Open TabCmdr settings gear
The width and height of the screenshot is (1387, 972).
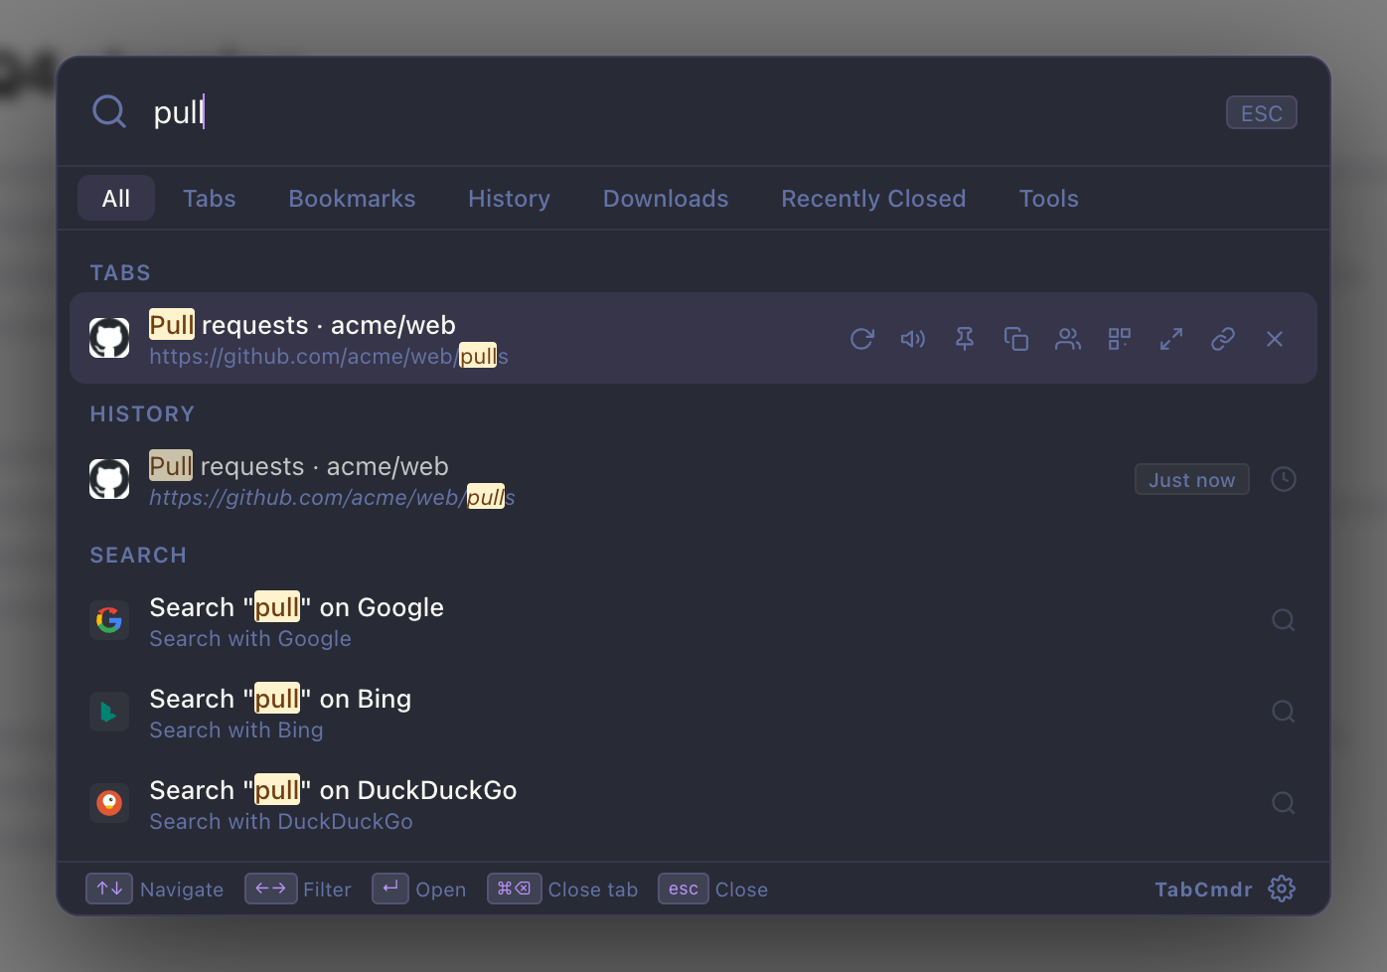1282,889
